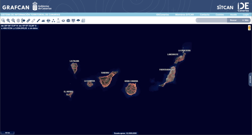Select the rectangle selection cursor tool
The width and height of the screenshot is (252, 135).
pyautogui.click(x=3, y=21)
